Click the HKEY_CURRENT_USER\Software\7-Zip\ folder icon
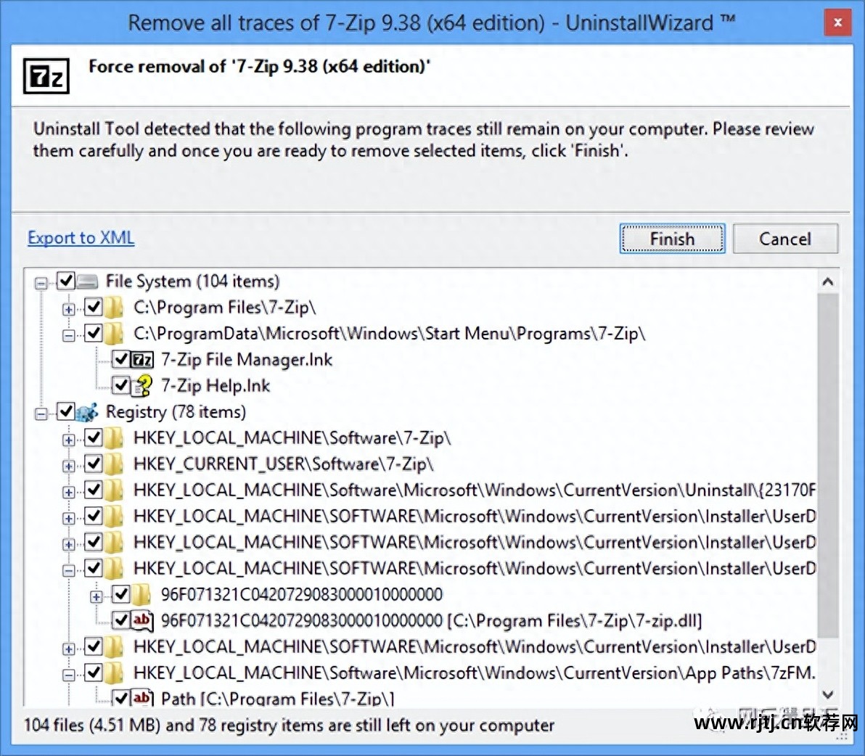 click(114, 464)
